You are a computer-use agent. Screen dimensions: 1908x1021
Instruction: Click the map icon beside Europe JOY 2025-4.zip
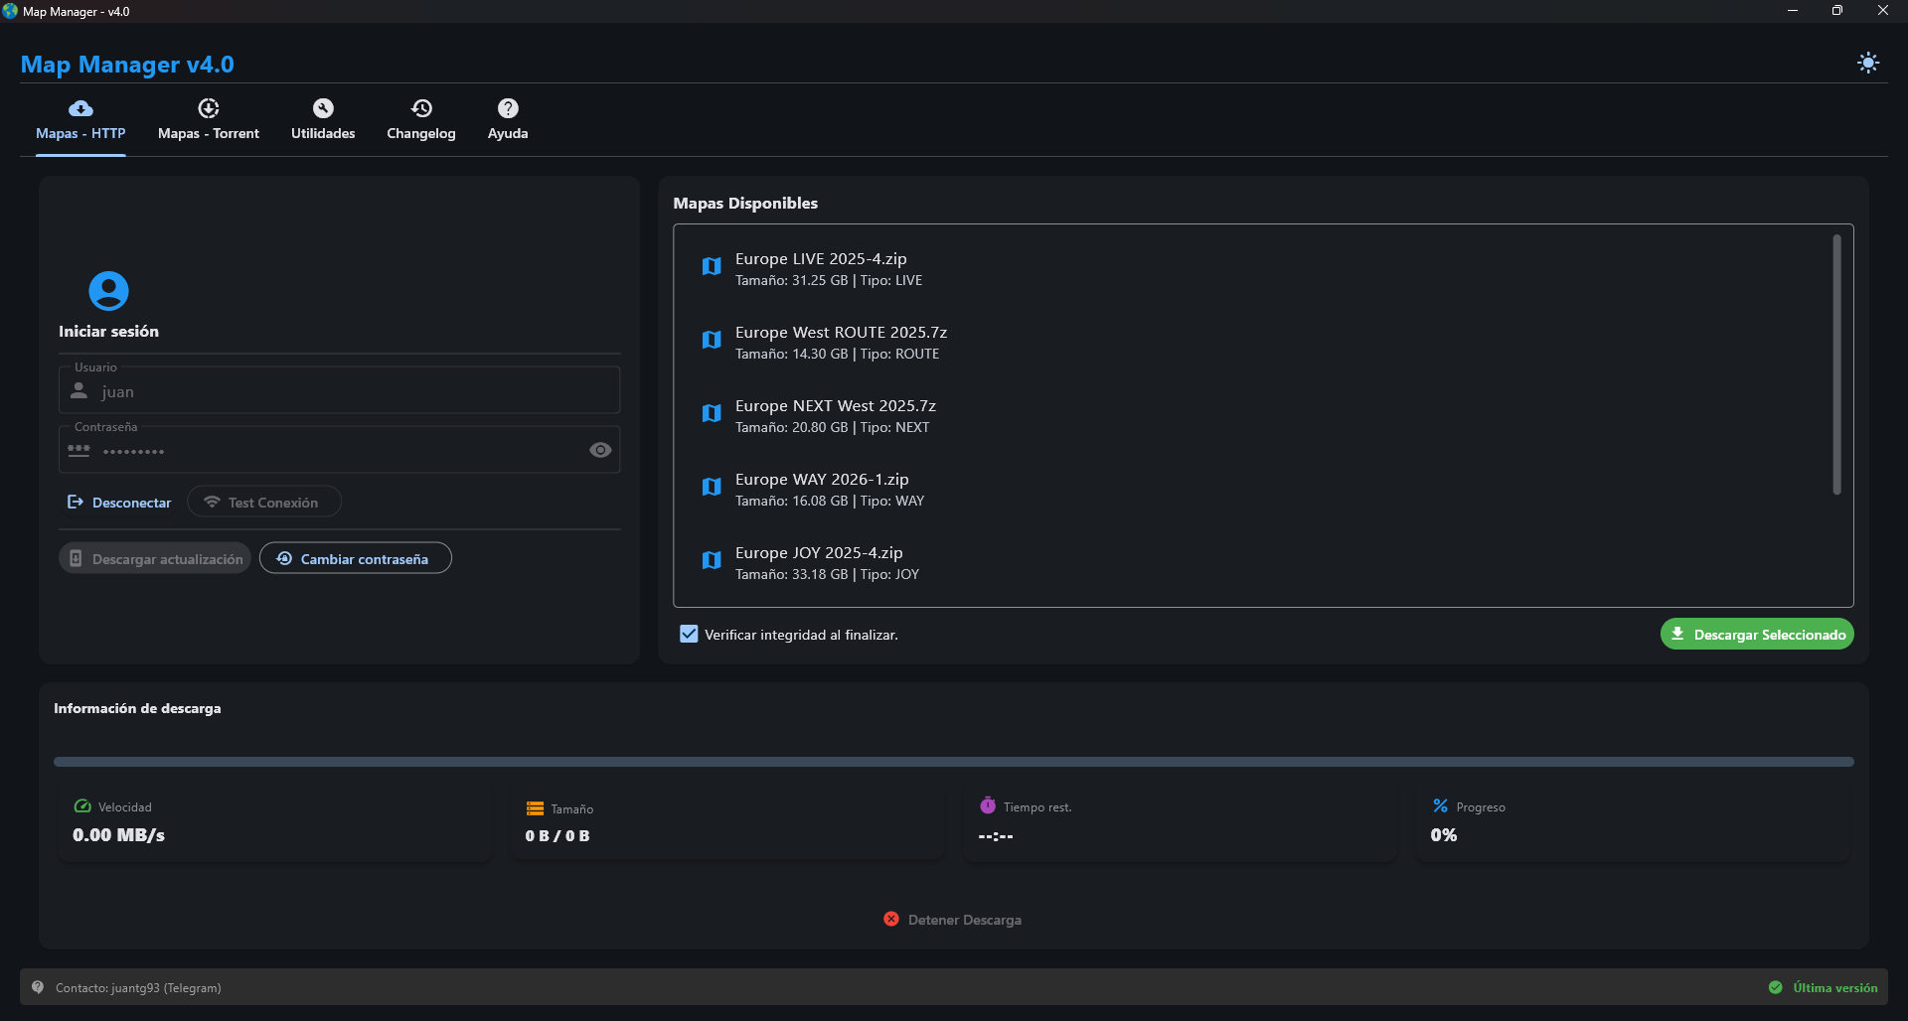(x=712, y=560)
